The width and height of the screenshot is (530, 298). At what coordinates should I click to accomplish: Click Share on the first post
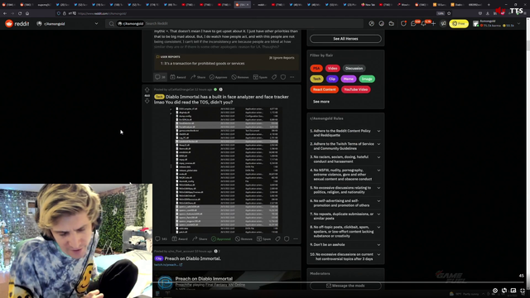click(198, 77)
